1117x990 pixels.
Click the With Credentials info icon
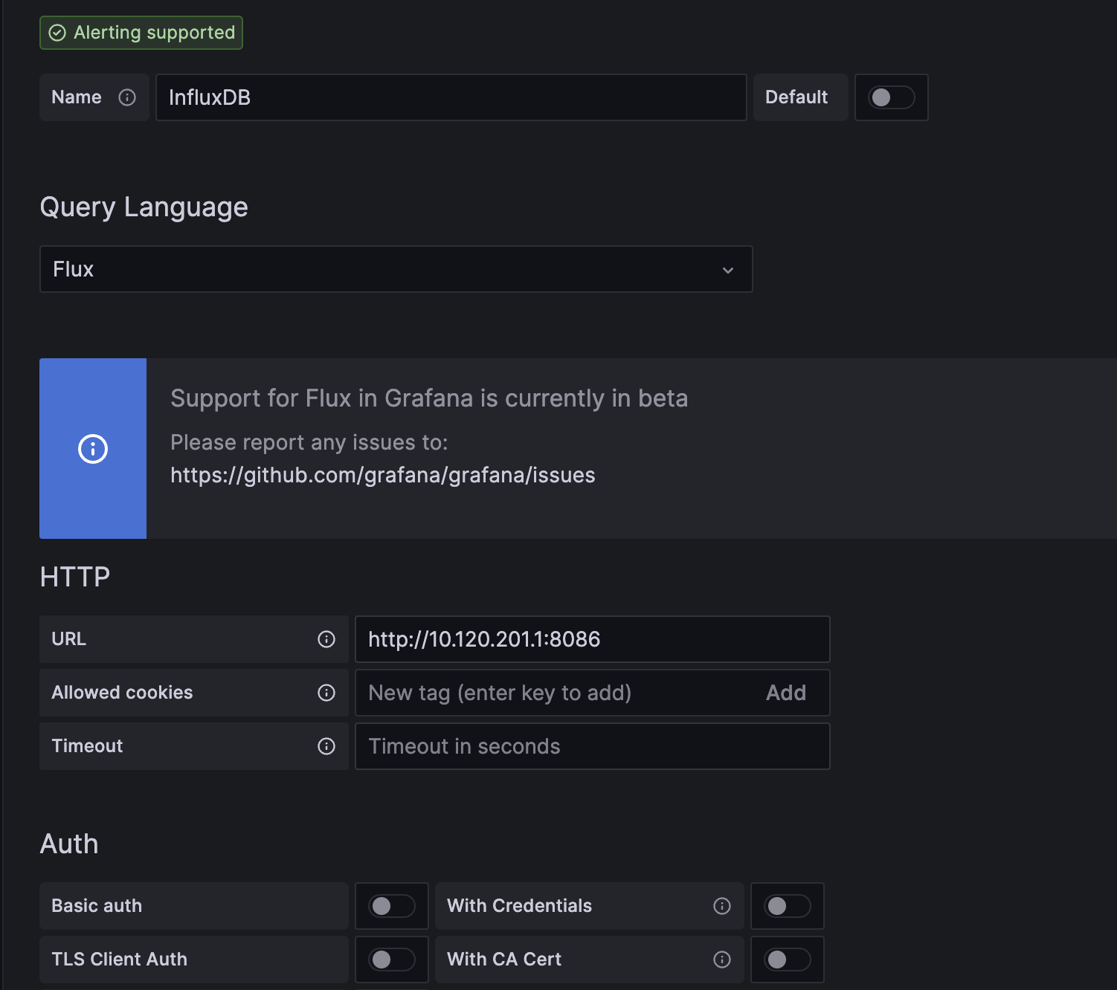pos(722,906)
